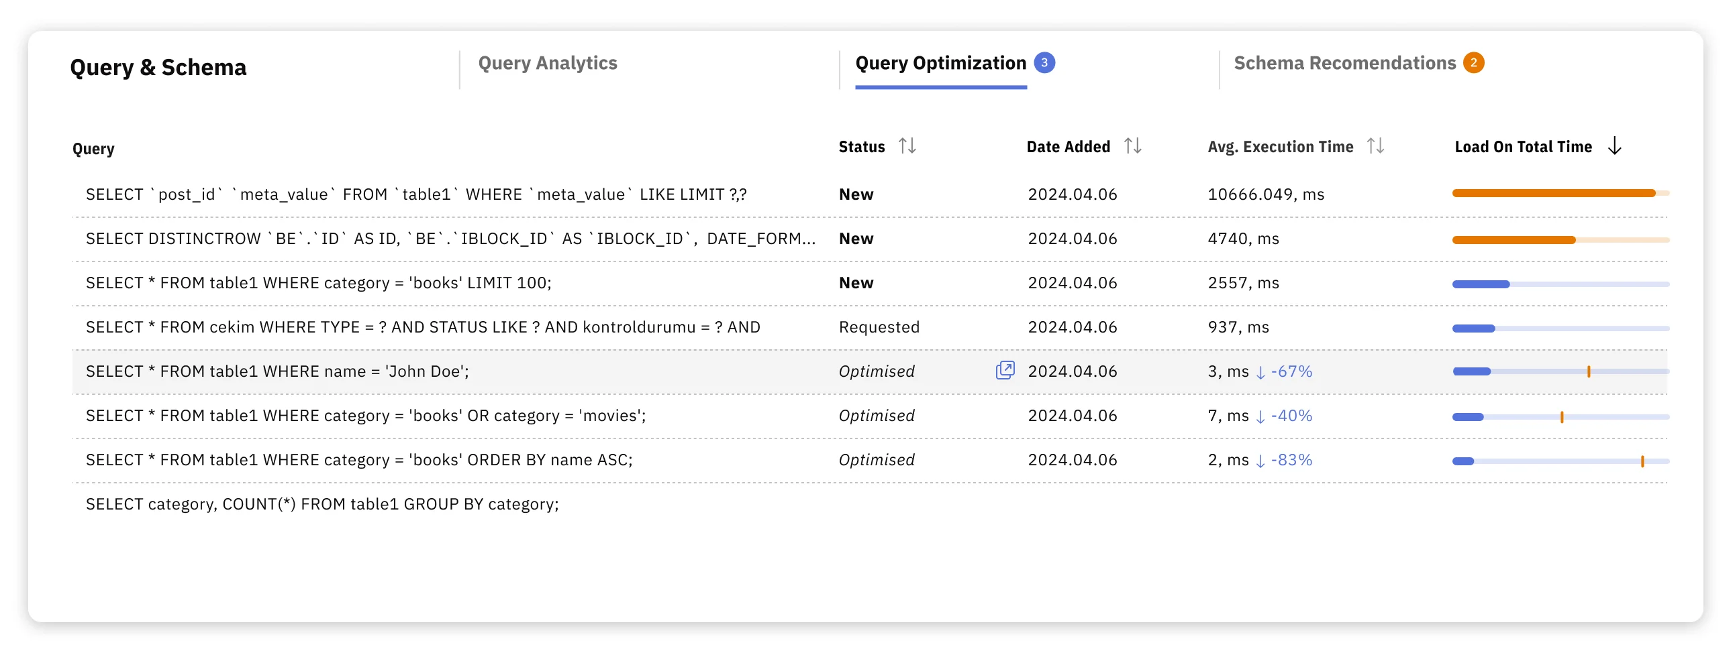Screen dimensions: 1733x653
Task: Select the GROUP BY category query row
Action: pos(321,503)
